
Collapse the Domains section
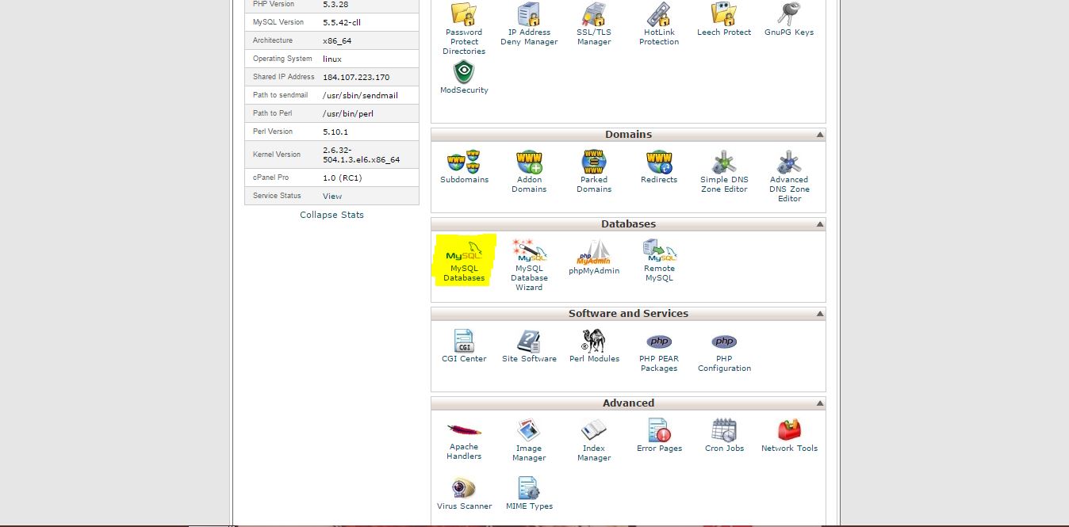(x=820, y=135)
